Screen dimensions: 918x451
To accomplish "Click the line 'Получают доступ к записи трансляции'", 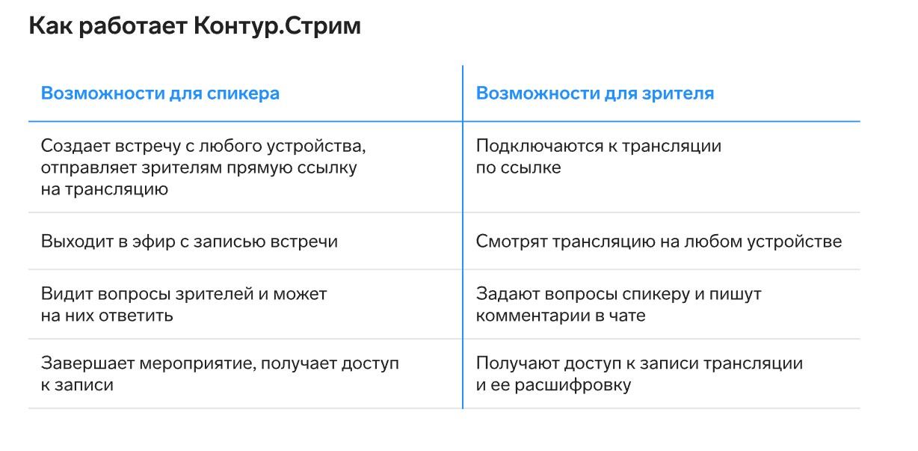I will 639,363.
